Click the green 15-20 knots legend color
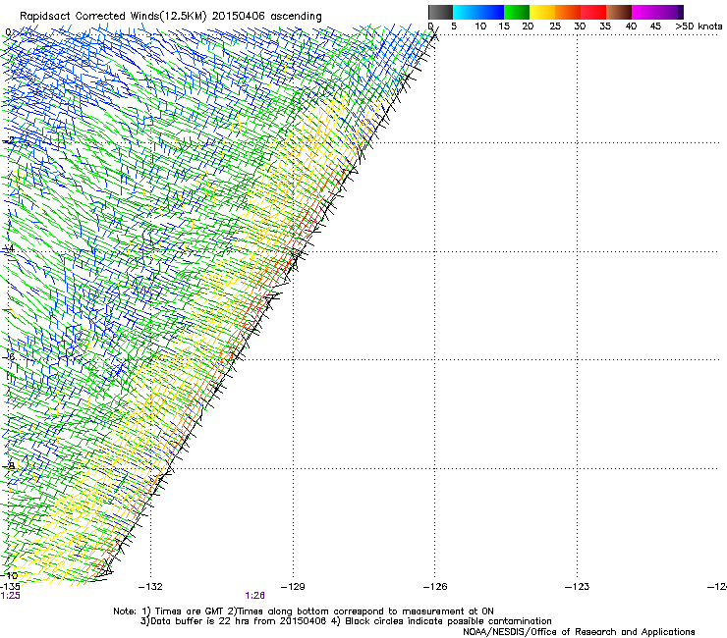This screenshot has width=727, height=638. coord(517,12)
